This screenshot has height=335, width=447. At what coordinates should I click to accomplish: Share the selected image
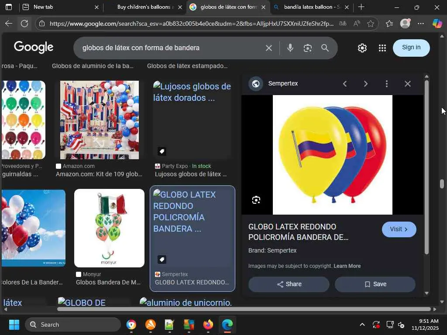click(289, 284)
